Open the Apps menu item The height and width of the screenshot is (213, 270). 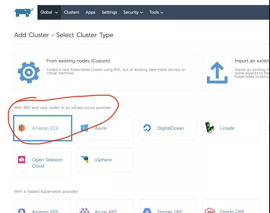tap(90, 12)
